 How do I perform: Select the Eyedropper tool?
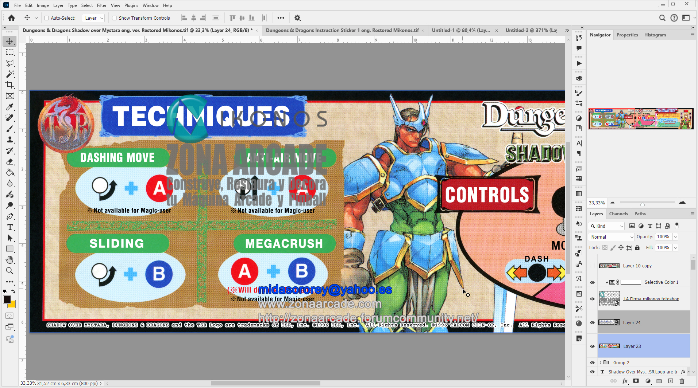click(x=9, y=107)
